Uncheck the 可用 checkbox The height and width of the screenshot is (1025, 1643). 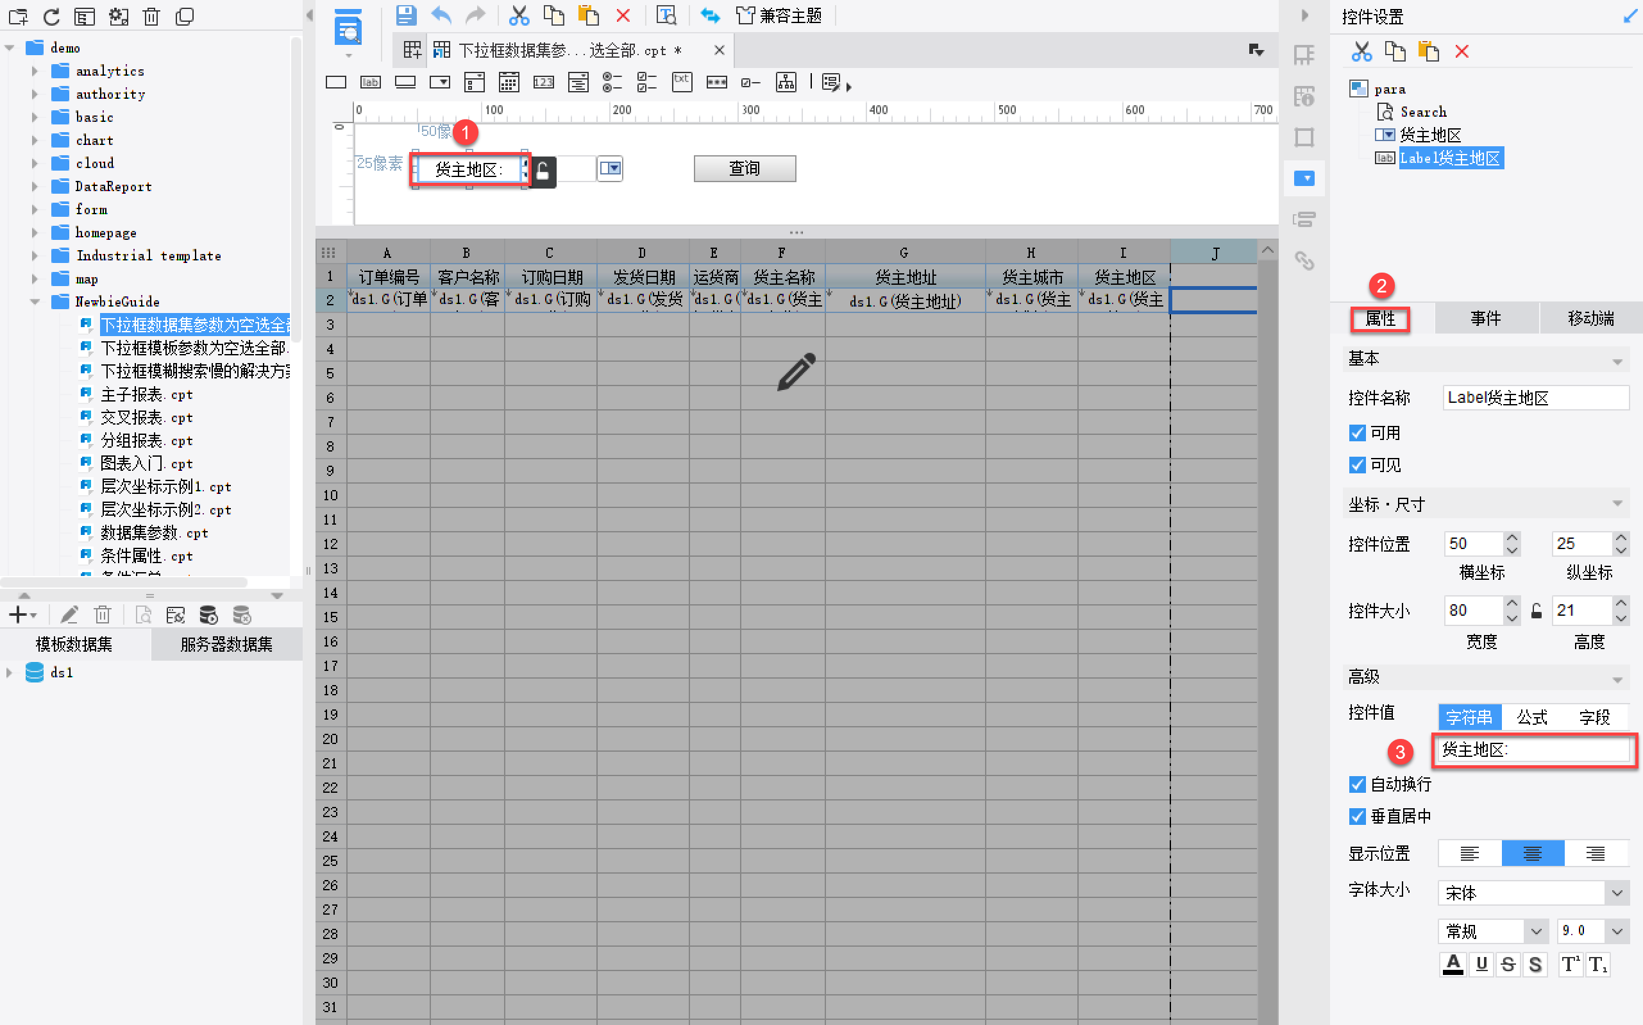1357,432
